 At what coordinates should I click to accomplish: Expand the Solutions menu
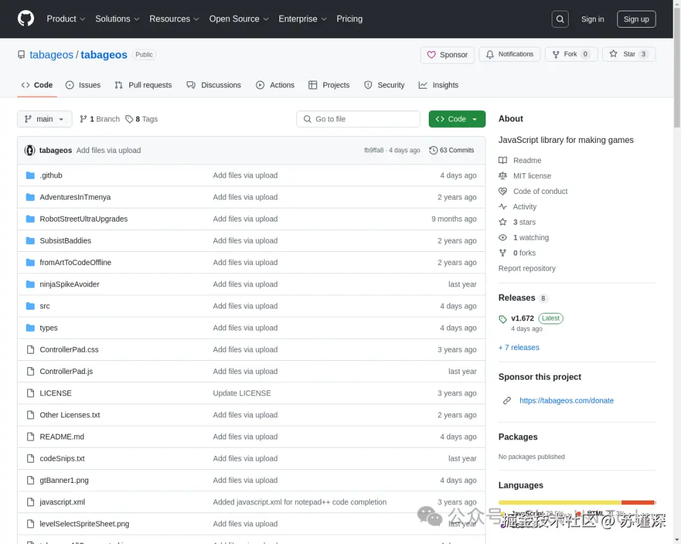(117, 19)
